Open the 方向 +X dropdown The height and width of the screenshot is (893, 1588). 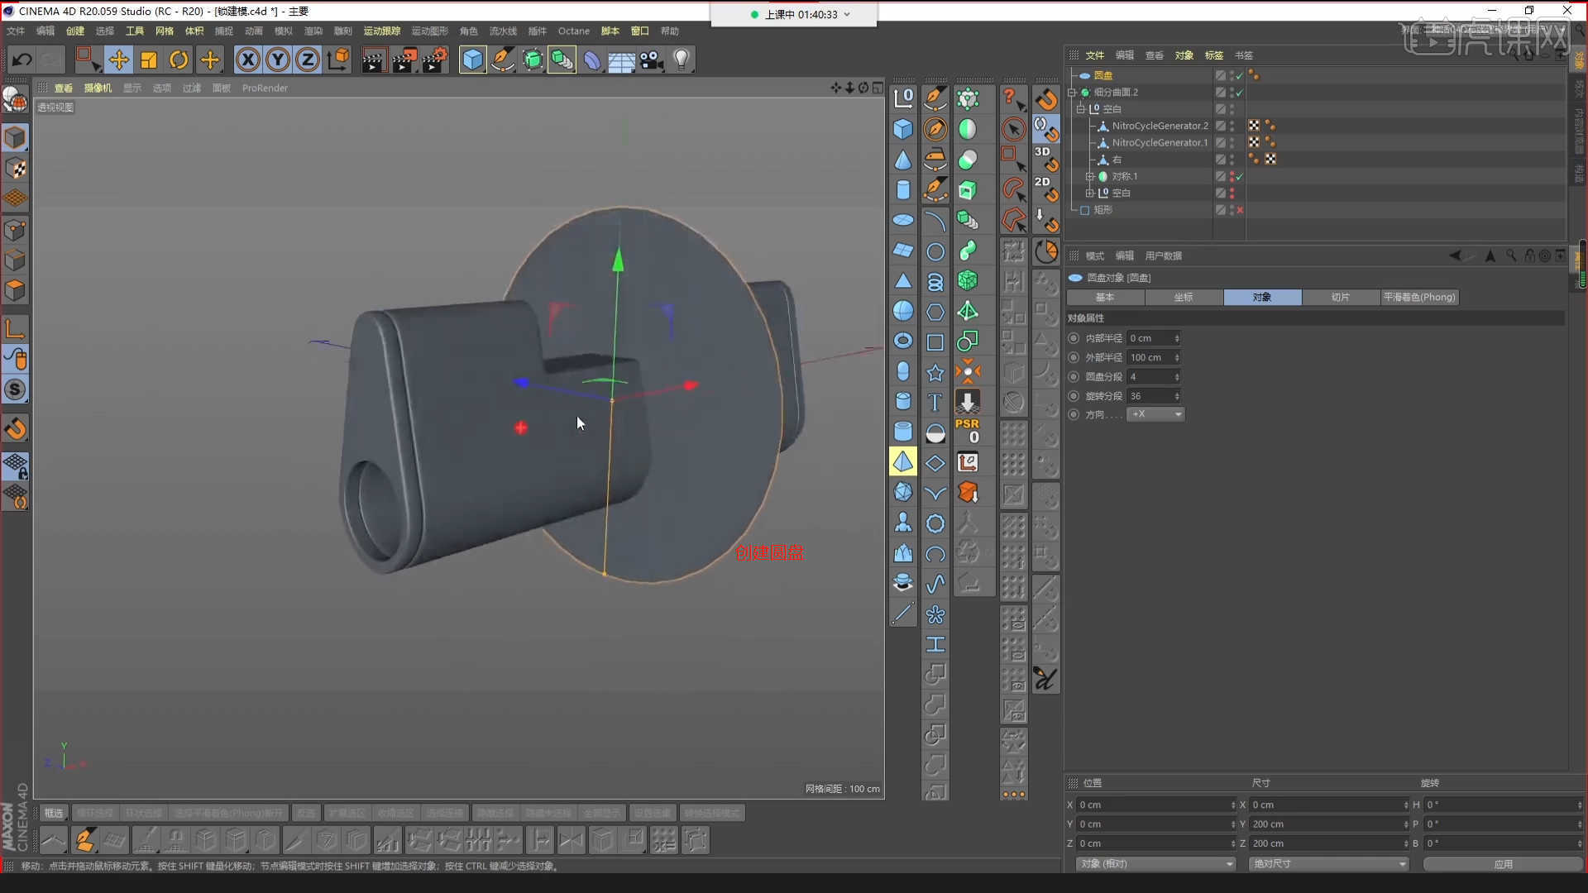[x=1156, y=414]
